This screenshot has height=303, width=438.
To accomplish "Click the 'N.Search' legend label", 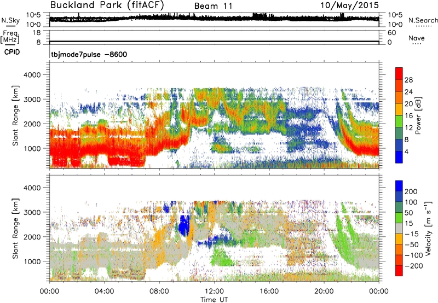I will [423, 20].
